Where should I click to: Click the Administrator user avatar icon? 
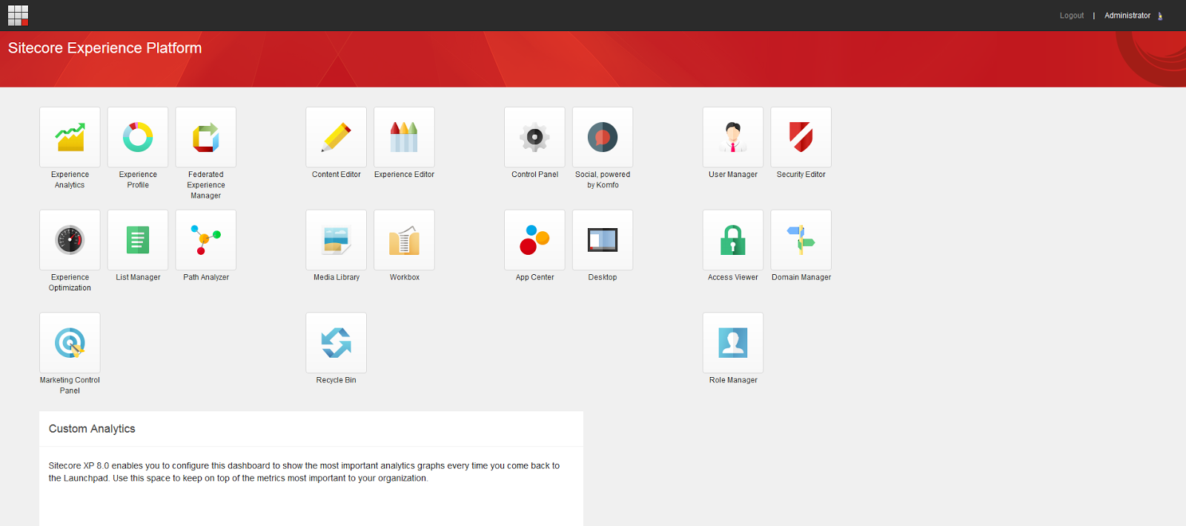coord(1161,16)
